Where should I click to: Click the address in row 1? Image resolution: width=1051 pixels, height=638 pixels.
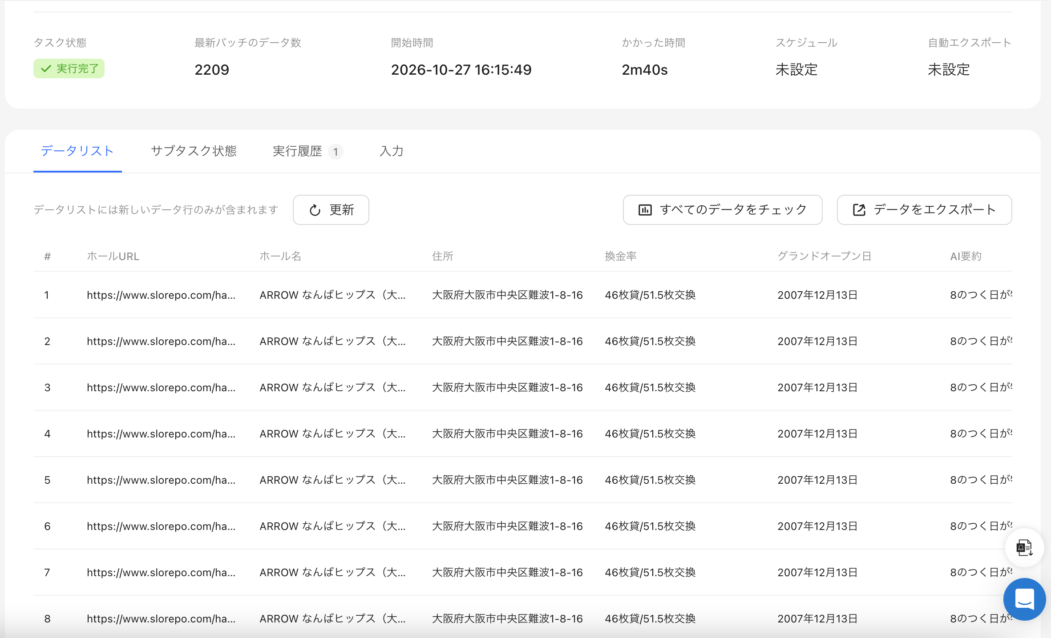507,295
